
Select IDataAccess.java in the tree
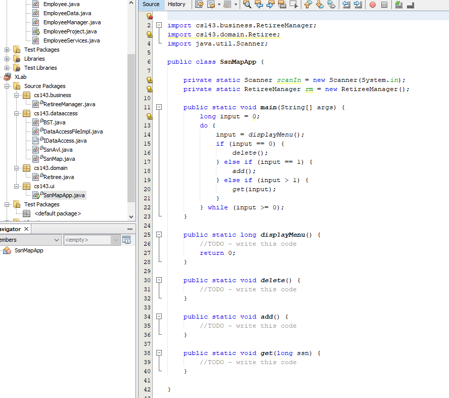pos(65,141)
